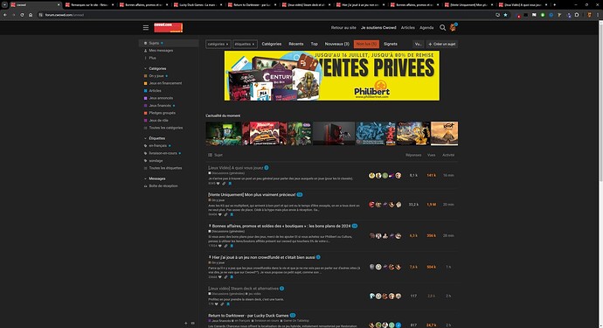Screen dimensions: 603x328
Task: Open Toutes les catégories in sidebar
Action: (163, 128)
